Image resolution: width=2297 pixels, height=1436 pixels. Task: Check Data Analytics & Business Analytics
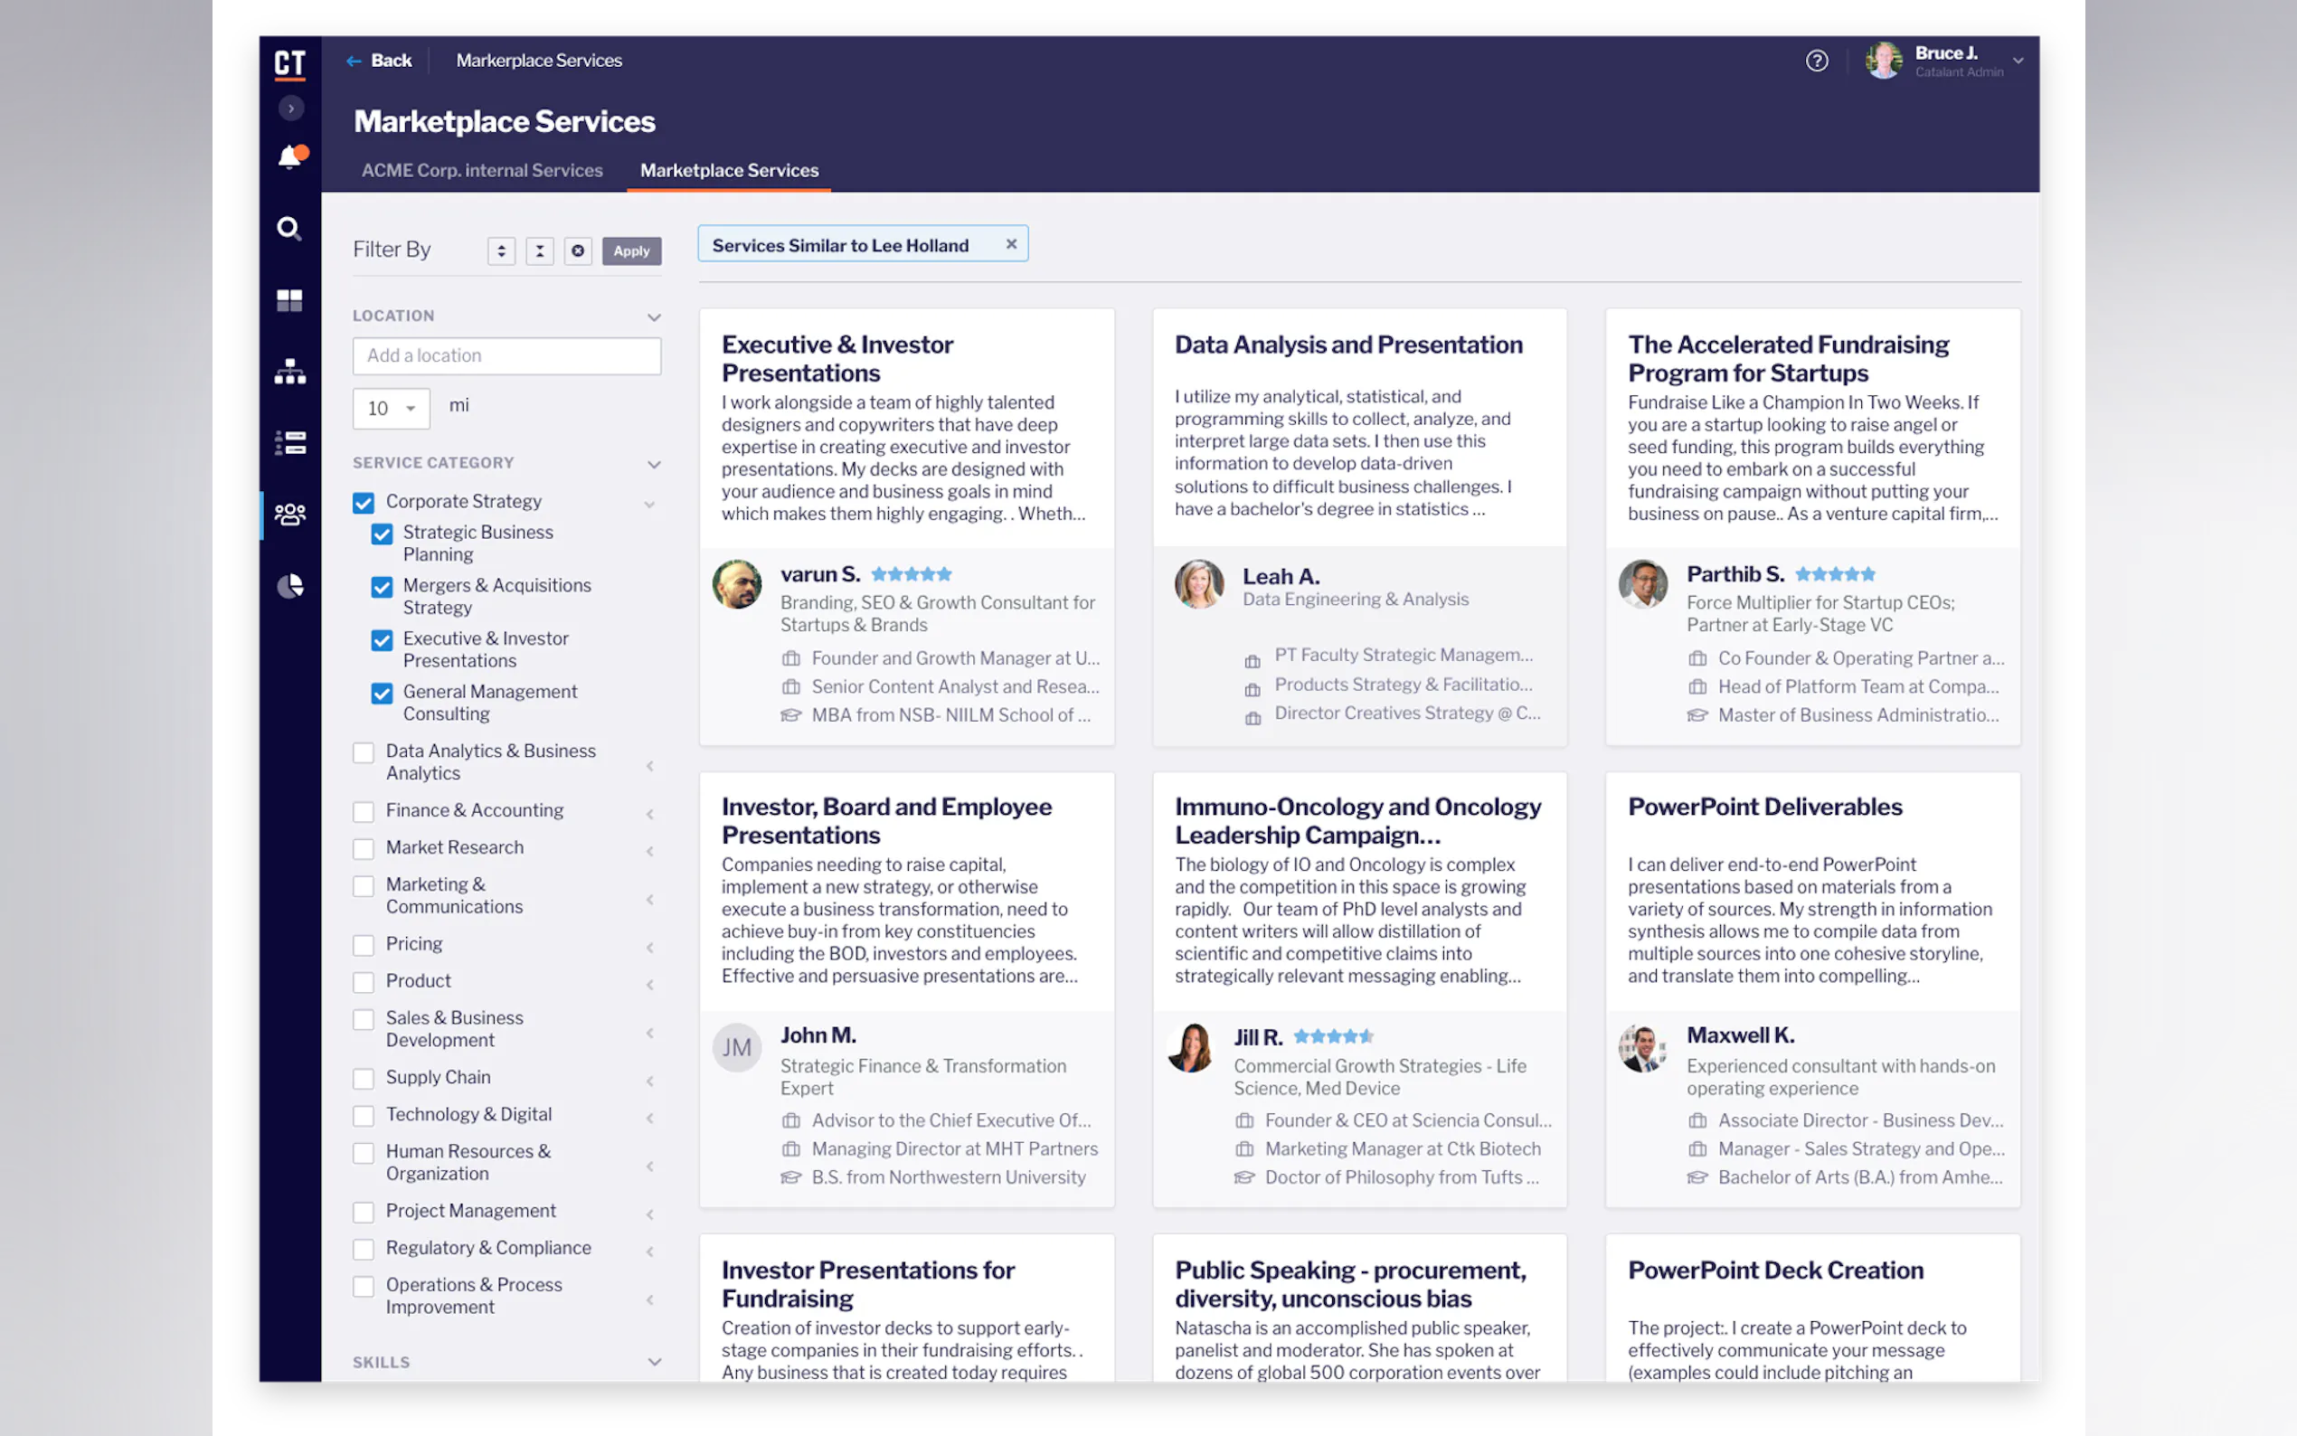click(364, 753)
